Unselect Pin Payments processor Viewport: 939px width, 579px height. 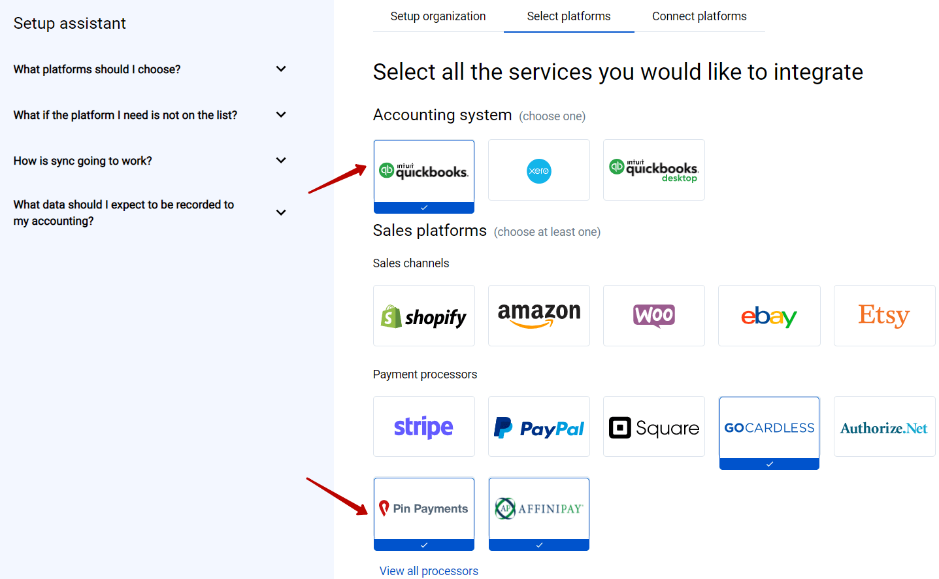[423, 508]
